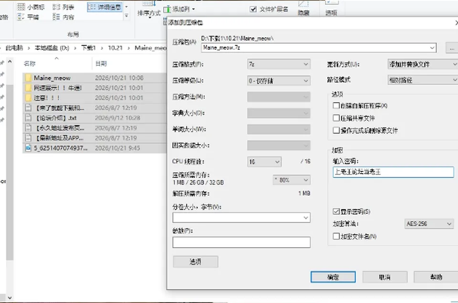This screenshot has height=303, width=458.
Task: Click the 本地磁盘 (D:) breadcrumb
Action: coord(52,48)
